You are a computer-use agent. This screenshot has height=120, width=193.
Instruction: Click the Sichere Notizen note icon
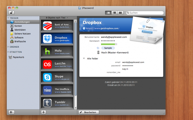pos(12,34)
